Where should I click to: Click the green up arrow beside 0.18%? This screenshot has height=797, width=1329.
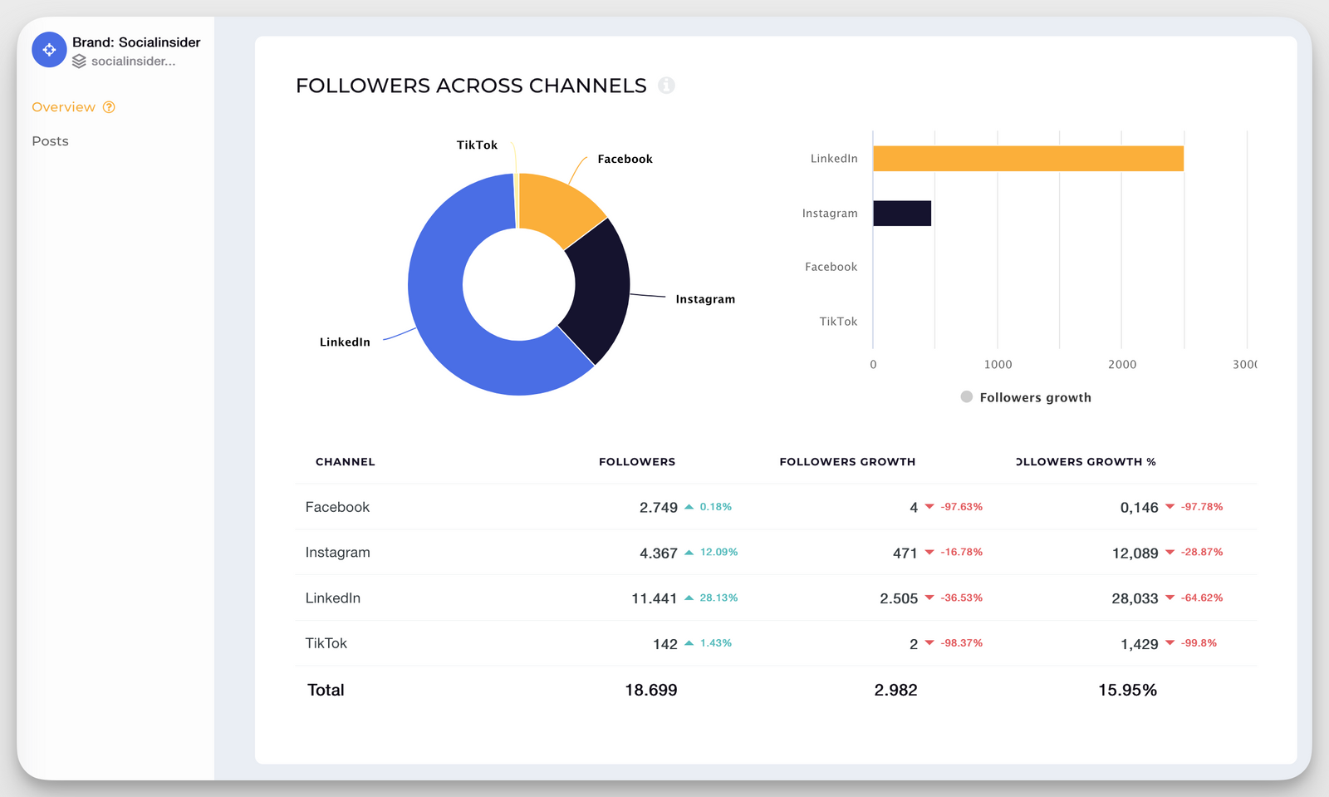[689, 506]
